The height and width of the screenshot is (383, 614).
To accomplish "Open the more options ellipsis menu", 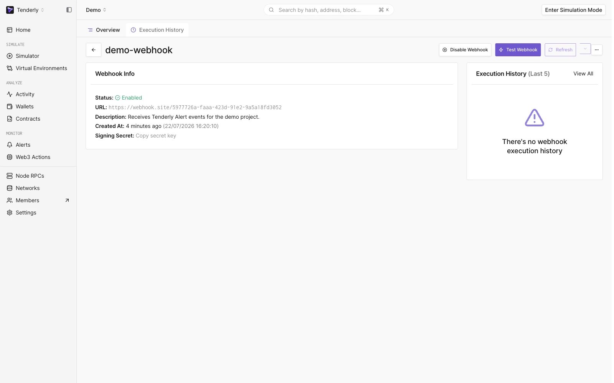I will pyautogui.click(x=597, y=50).
